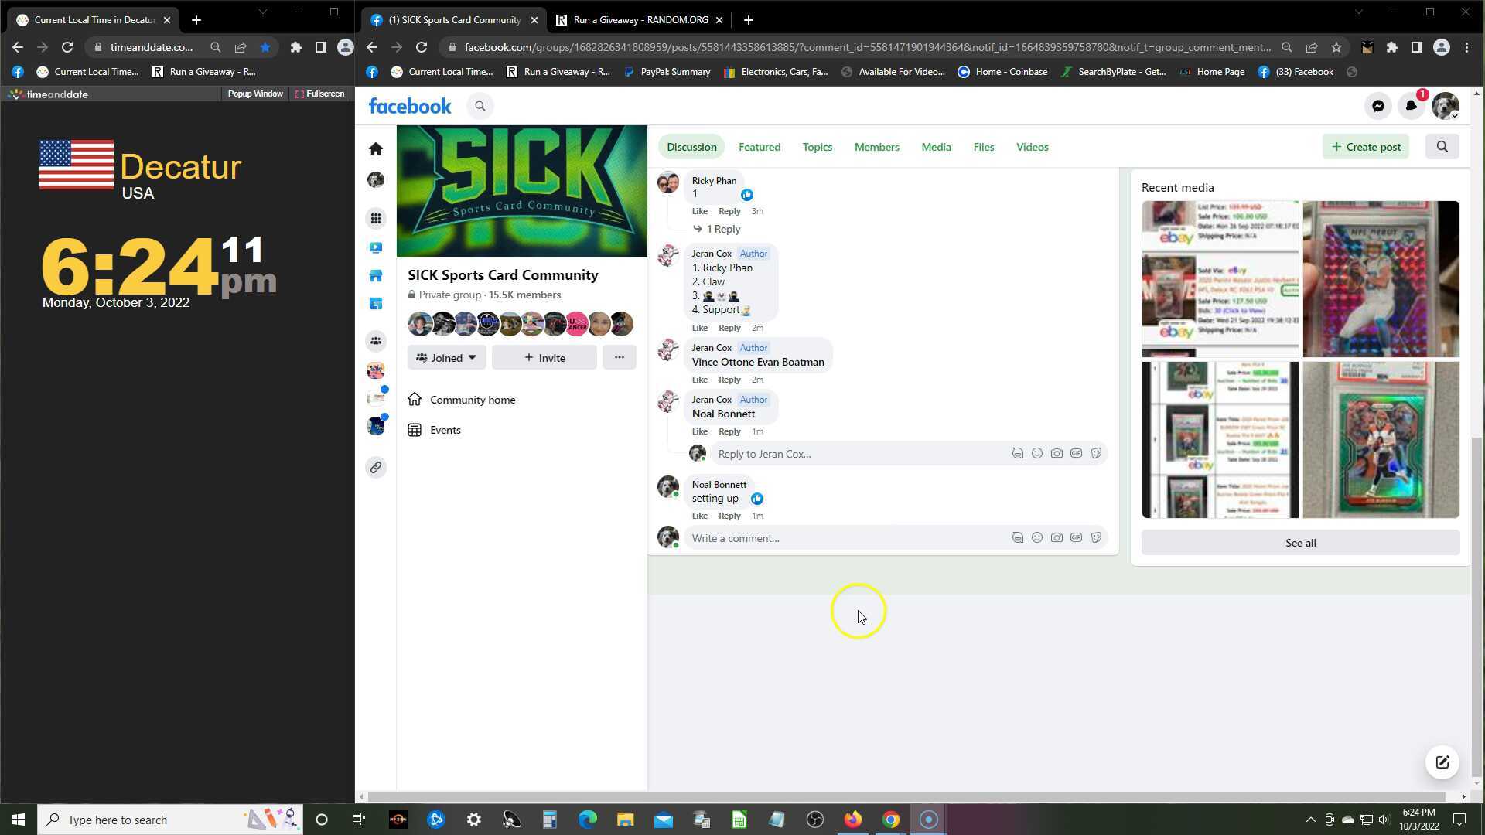Click Facebook search magnifier icon
Screen dimensions: 1485x835
[480, 107]
